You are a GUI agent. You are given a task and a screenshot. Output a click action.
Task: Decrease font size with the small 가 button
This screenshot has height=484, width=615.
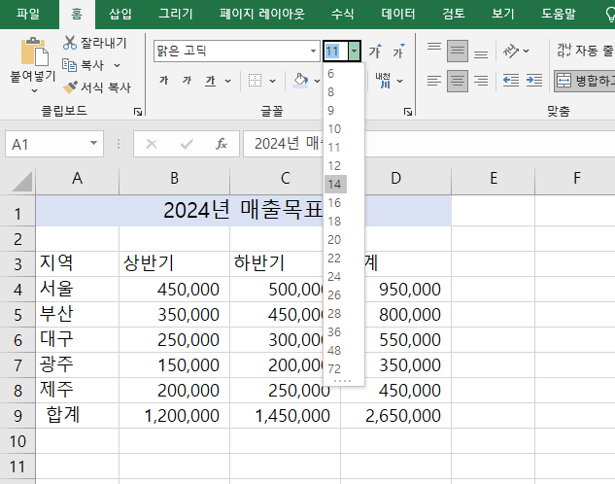pos(398,51)
